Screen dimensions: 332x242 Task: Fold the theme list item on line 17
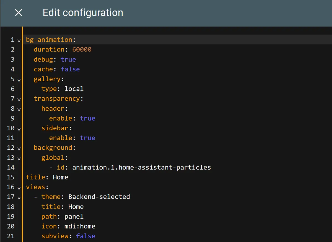point(19,198)
